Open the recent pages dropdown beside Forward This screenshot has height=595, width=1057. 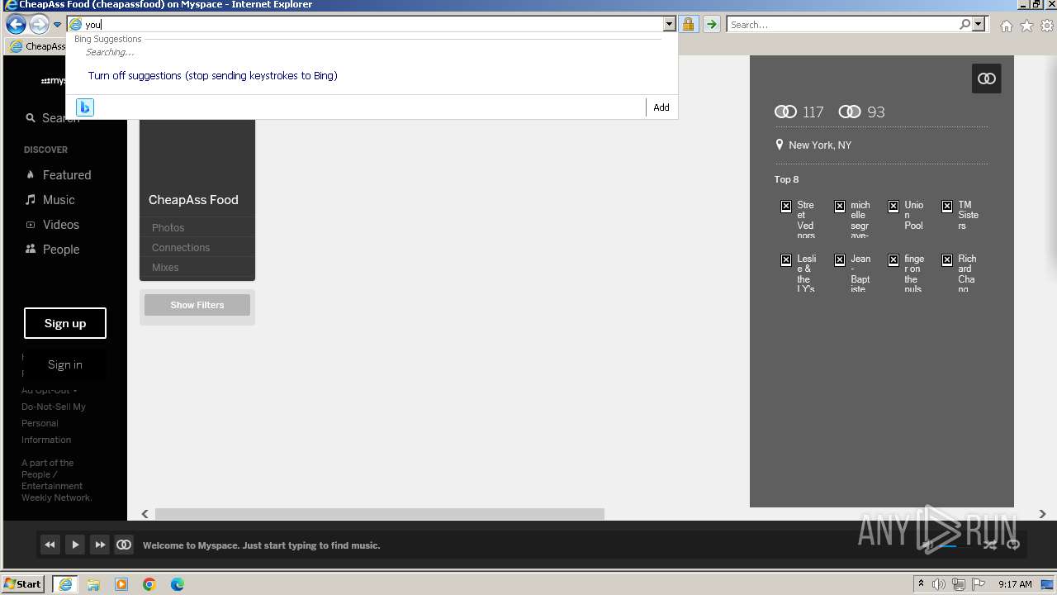57,25
